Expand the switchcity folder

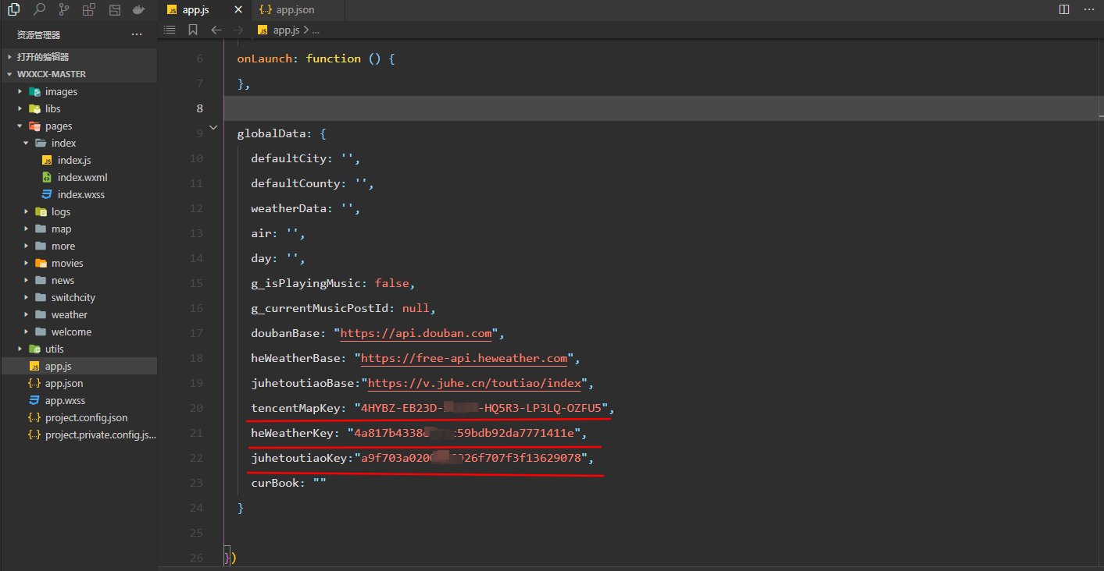78,297
